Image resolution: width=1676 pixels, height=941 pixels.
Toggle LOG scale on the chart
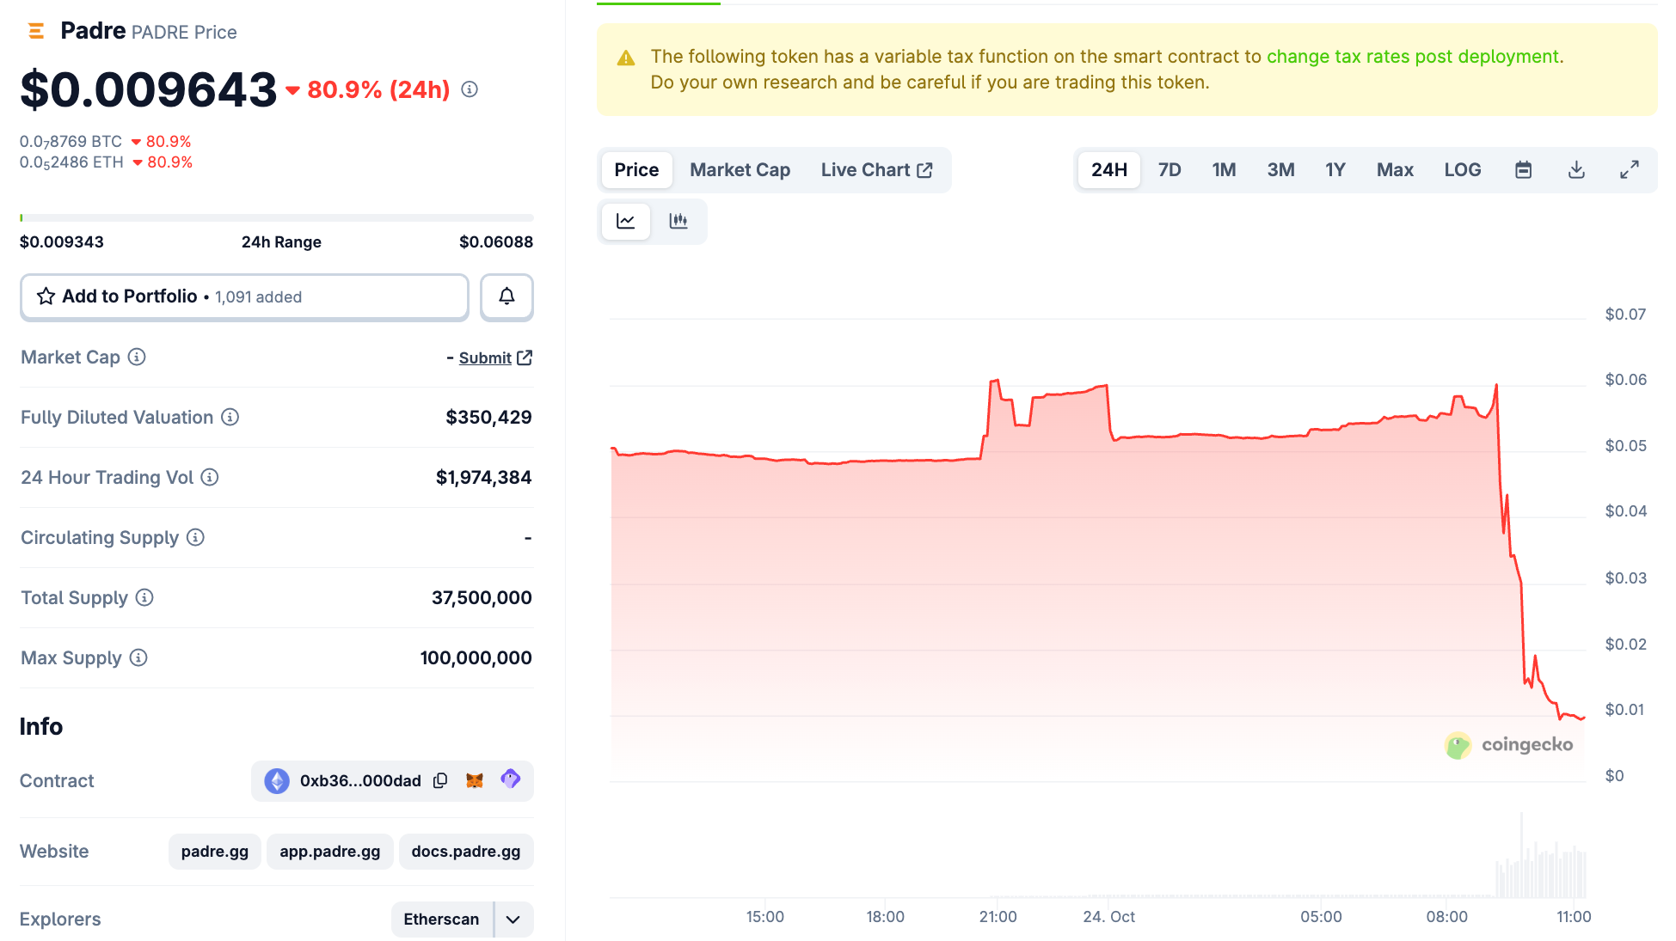(x=1462, y=170)
